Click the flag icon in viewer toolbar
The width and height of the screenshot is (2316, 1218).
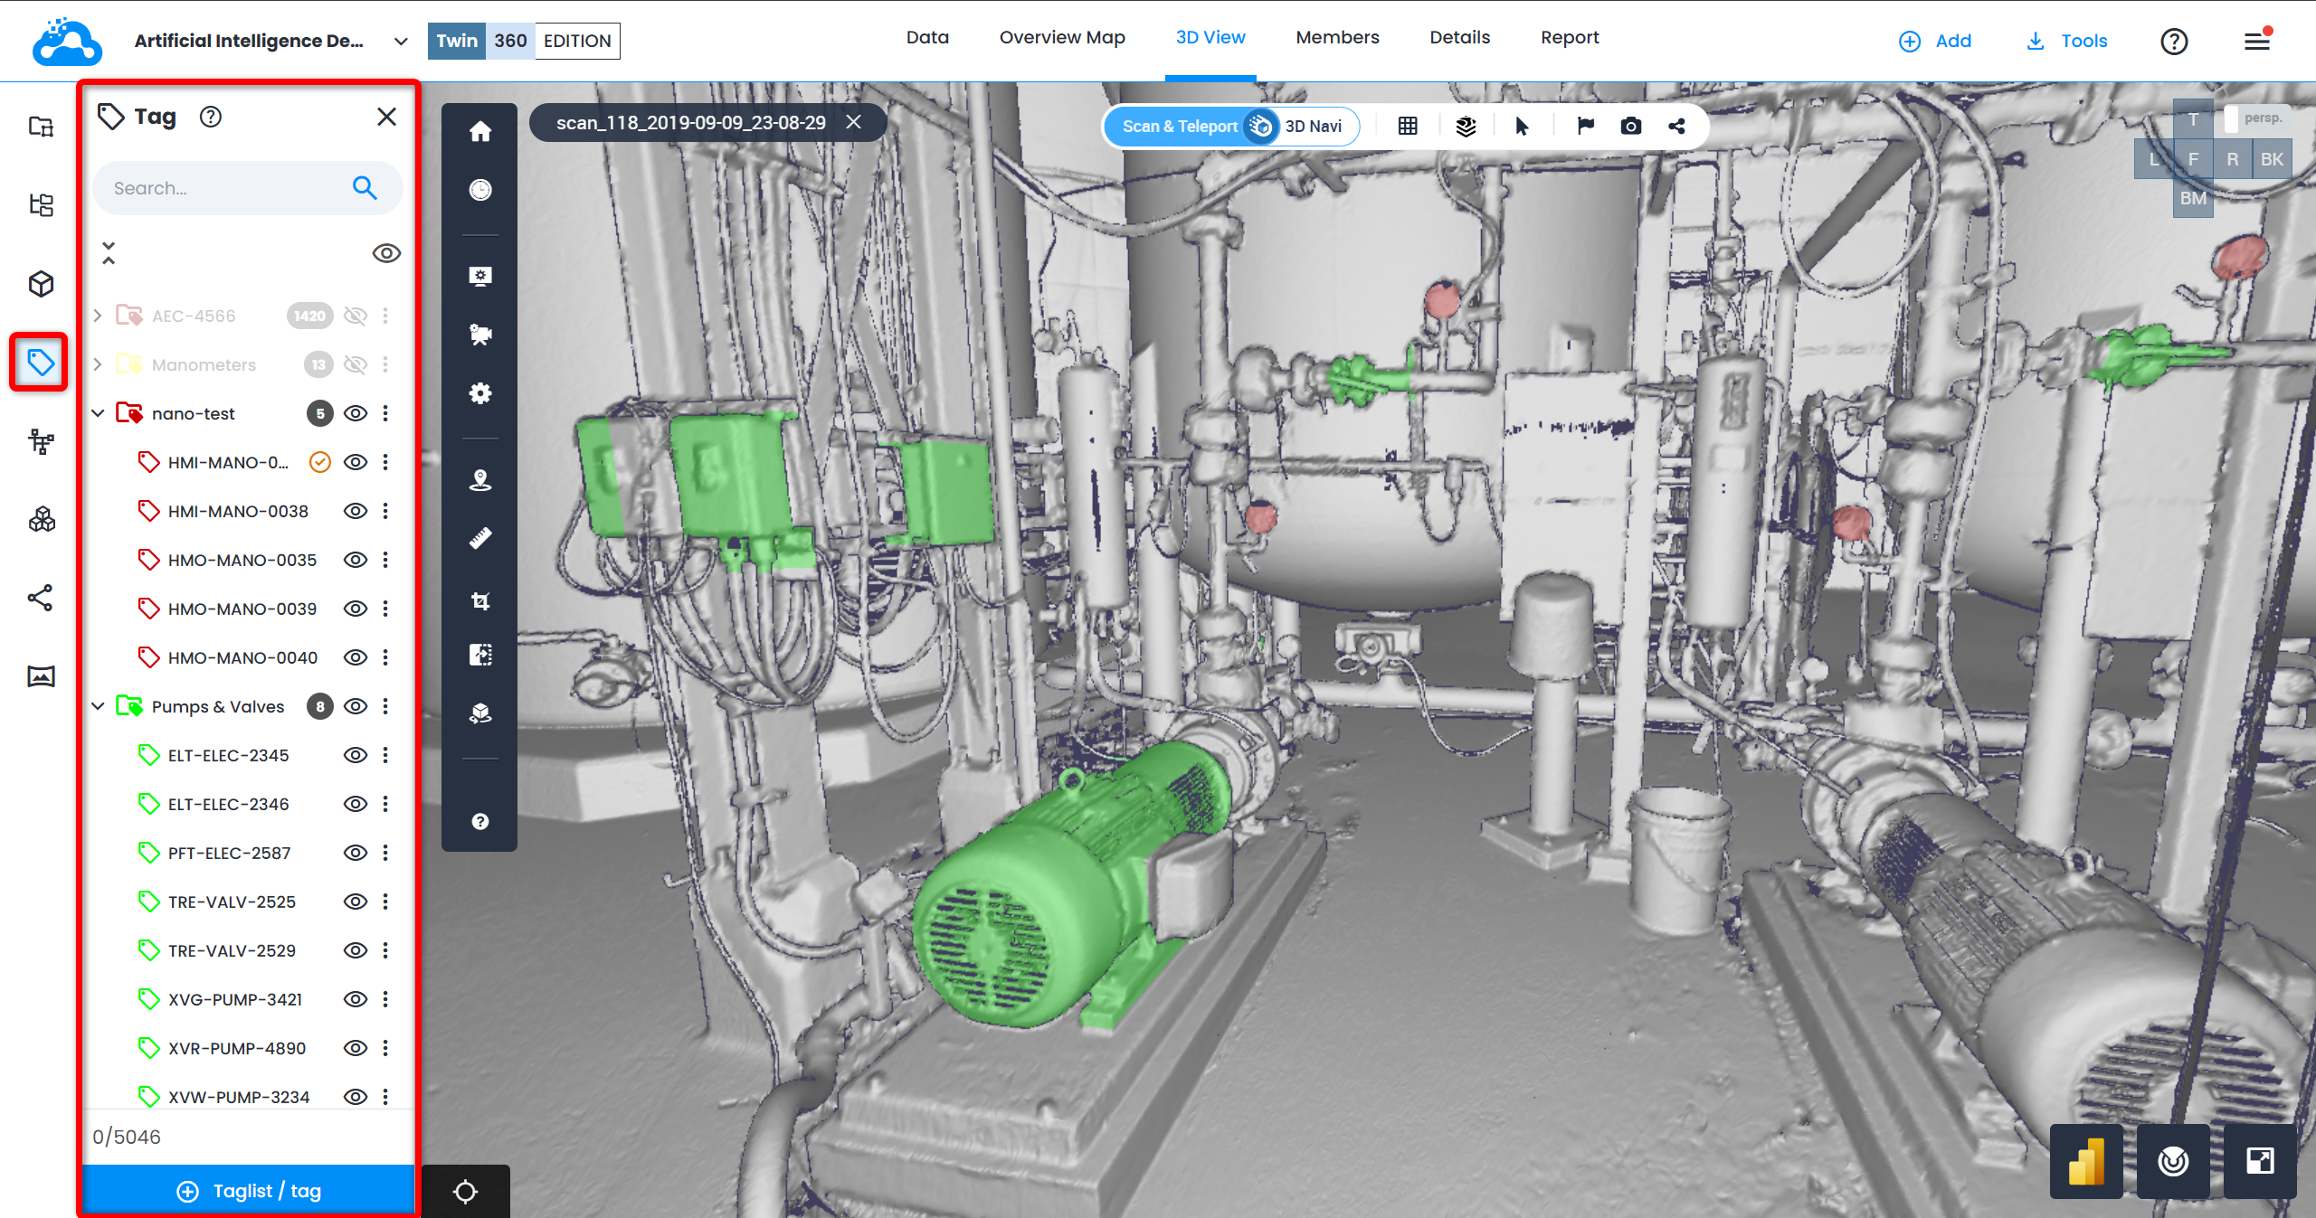pyautogui.click(x=1585, y=127)
